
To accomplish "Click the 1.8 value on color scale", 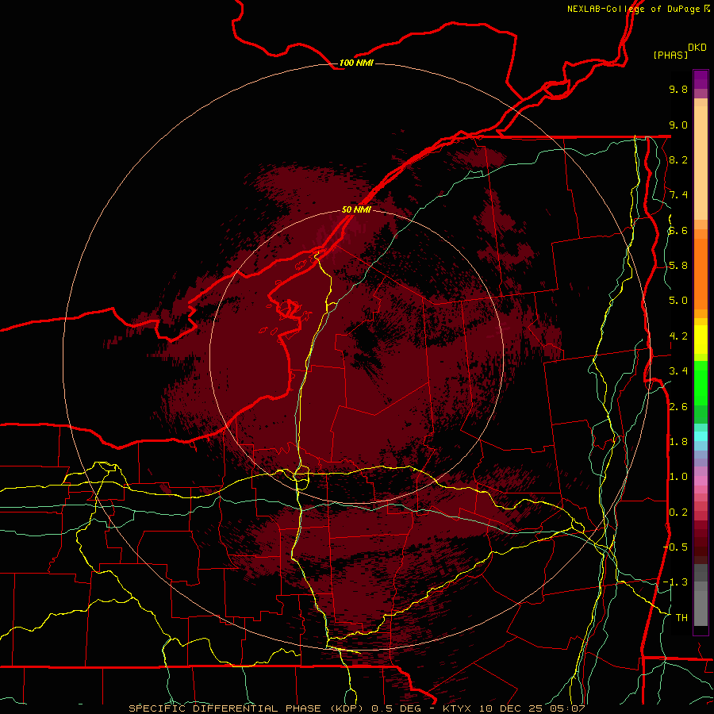I will tap(678, 442).
